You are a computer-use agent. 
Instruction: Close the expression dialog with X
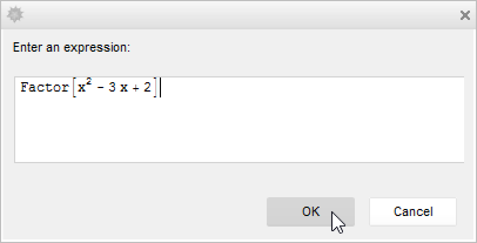(x=465, y=15)
